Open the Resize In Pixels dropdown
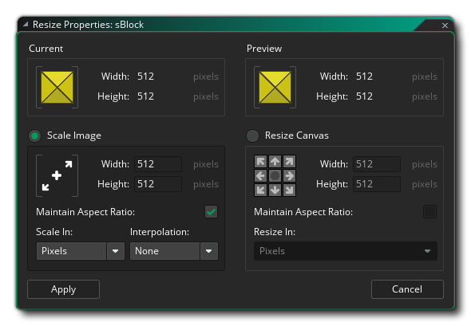Image resolution: width=471 pixels, height=326 pixels. (x=346, y=251)
